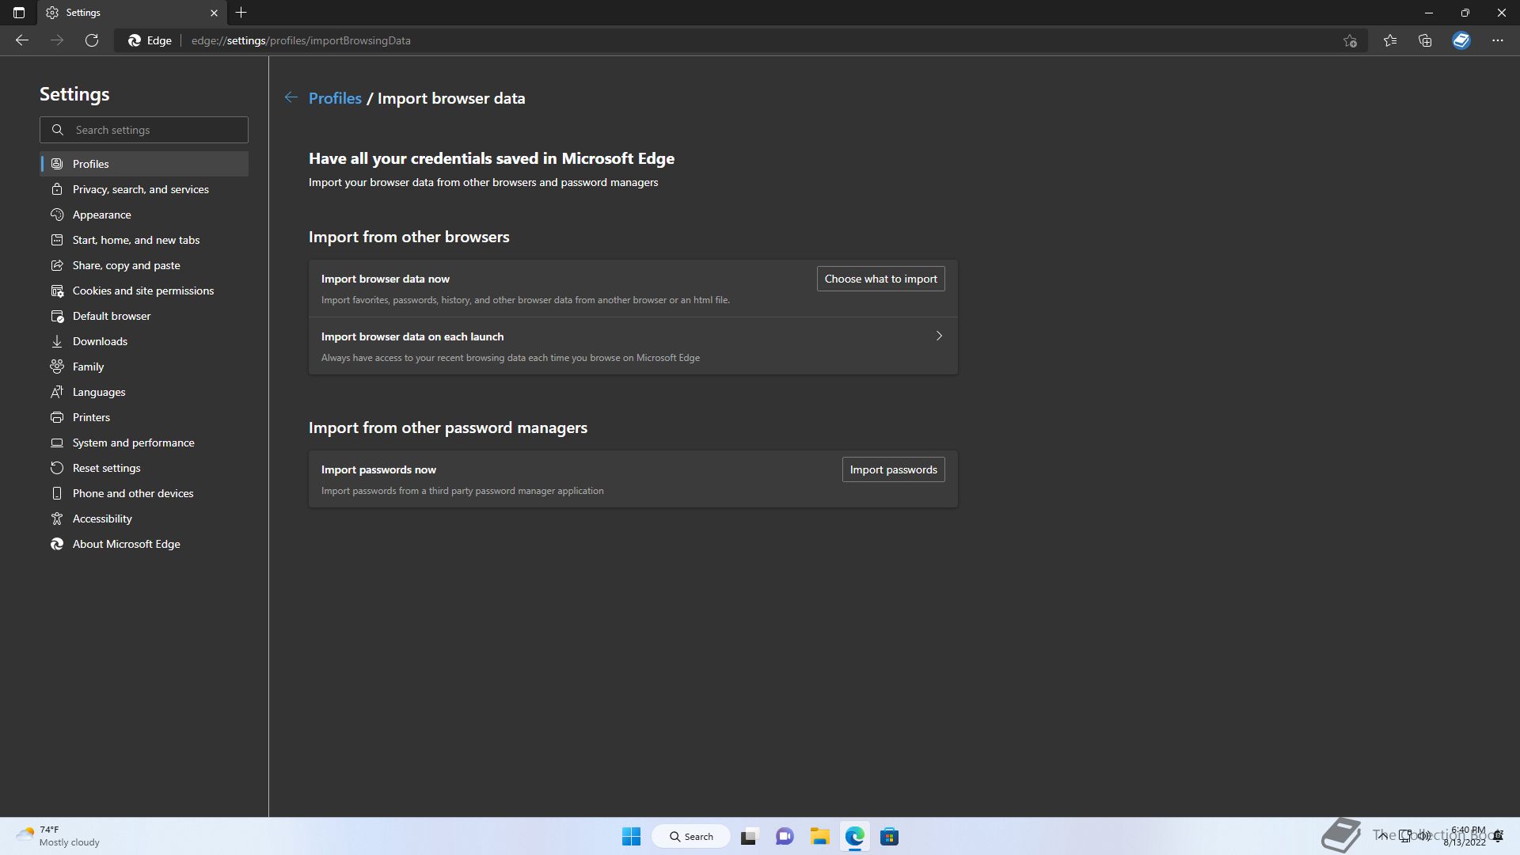Click the Import passwords button
The image size is (1520, 855).
click(x=893, y=469)
